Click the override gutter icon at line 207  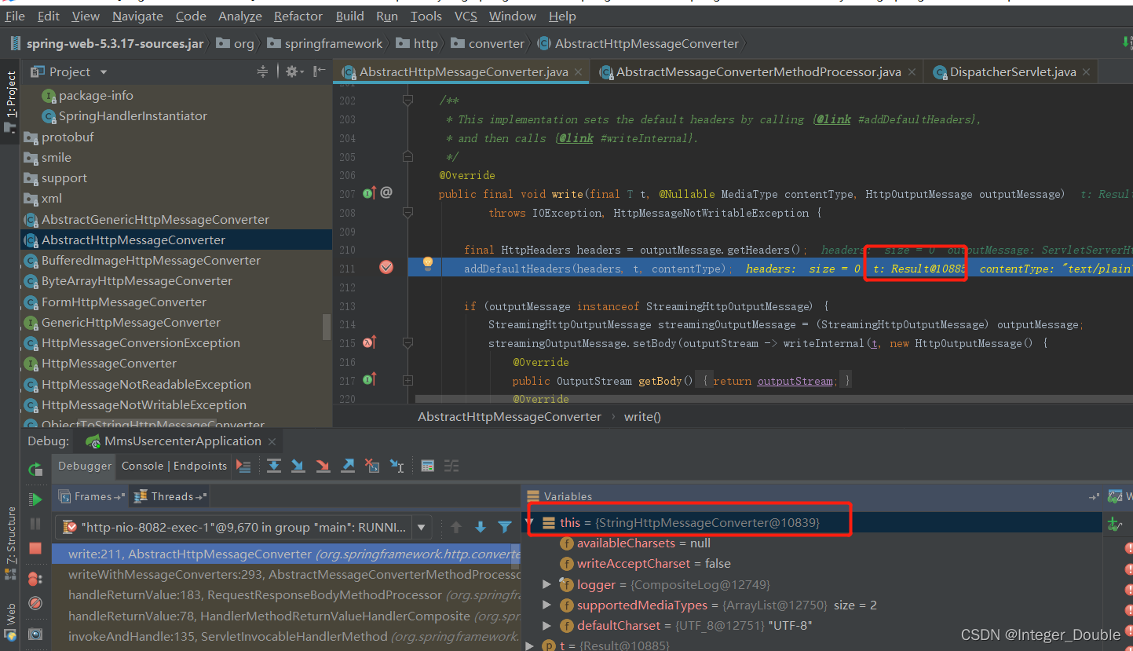tap(370, 192)
